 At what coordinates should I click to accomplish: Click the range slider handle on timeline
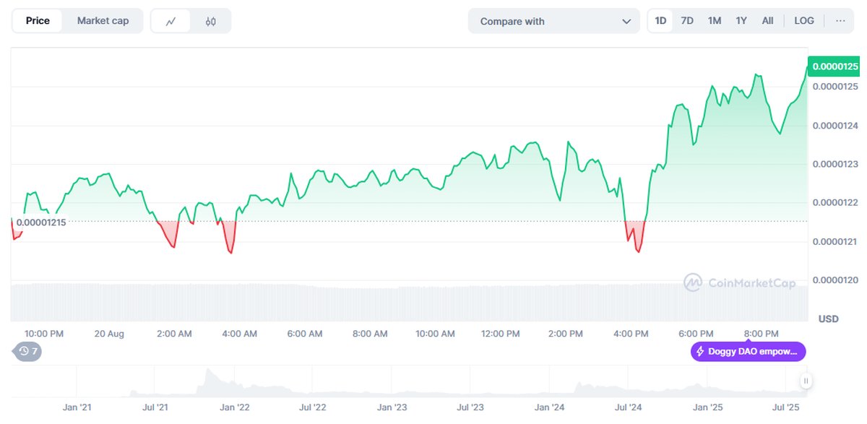point(806,381)
